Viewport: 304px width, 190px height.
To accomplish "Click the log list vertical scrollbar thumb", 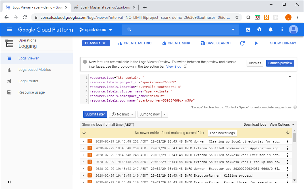I will click(294, 138).
